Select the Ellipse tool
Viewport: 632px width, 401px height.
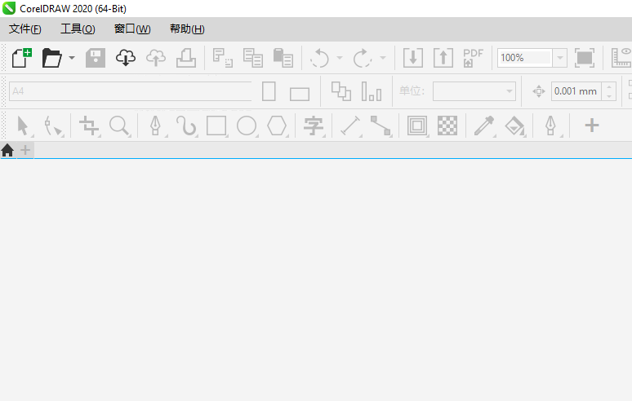pos(247,126)
